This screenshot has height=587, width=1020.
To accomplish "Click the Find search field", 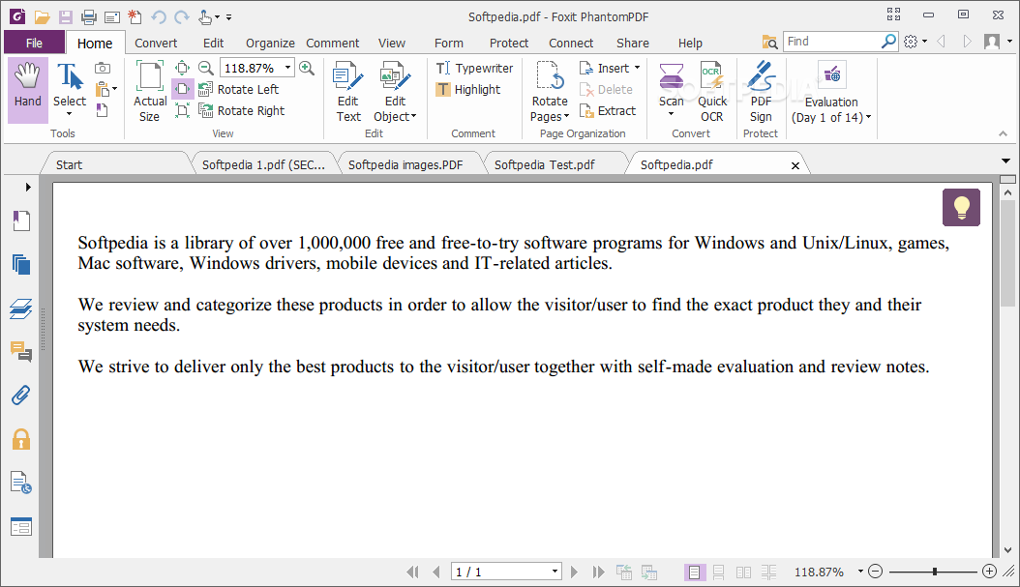I will [832, 42].
